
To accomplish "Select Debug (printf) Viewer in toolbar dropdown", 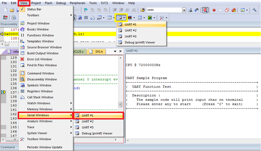I will [141, 43].
